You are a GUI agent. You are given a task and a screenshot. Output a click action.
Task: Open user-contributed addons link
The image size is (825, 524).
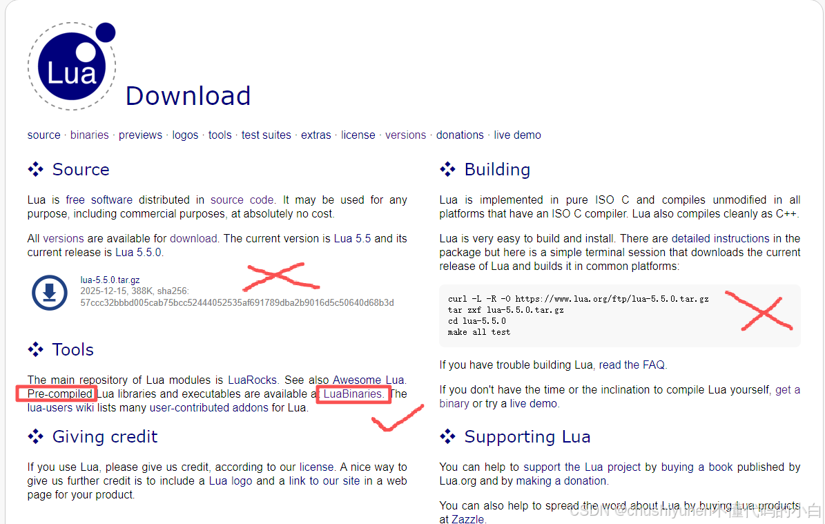(209, 408)
